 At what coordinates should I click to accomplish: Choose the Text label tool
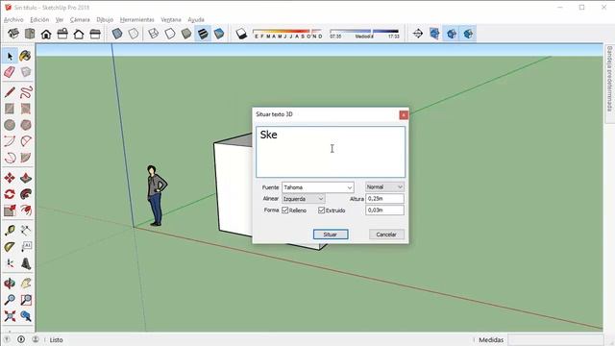tap(26, 247)
